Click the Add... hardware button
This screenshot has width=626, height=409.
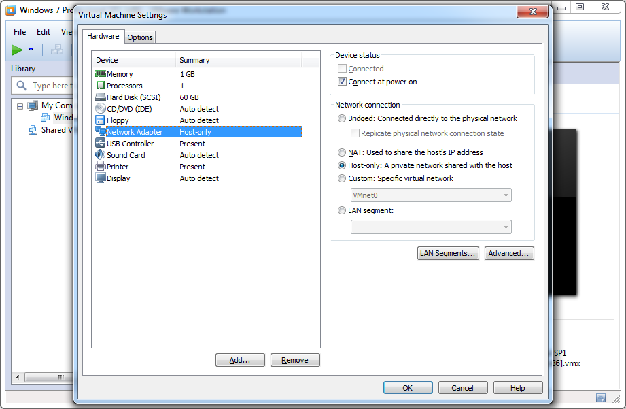[240, 360]
